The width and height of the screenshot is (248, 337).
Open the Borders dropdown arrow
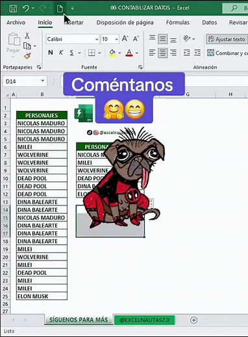(x=99, y=52)
